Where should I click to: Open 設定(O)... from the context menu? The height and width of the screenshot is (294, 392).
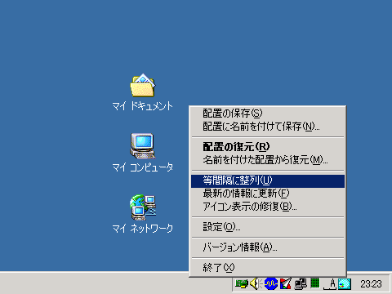tap(268, 227)
